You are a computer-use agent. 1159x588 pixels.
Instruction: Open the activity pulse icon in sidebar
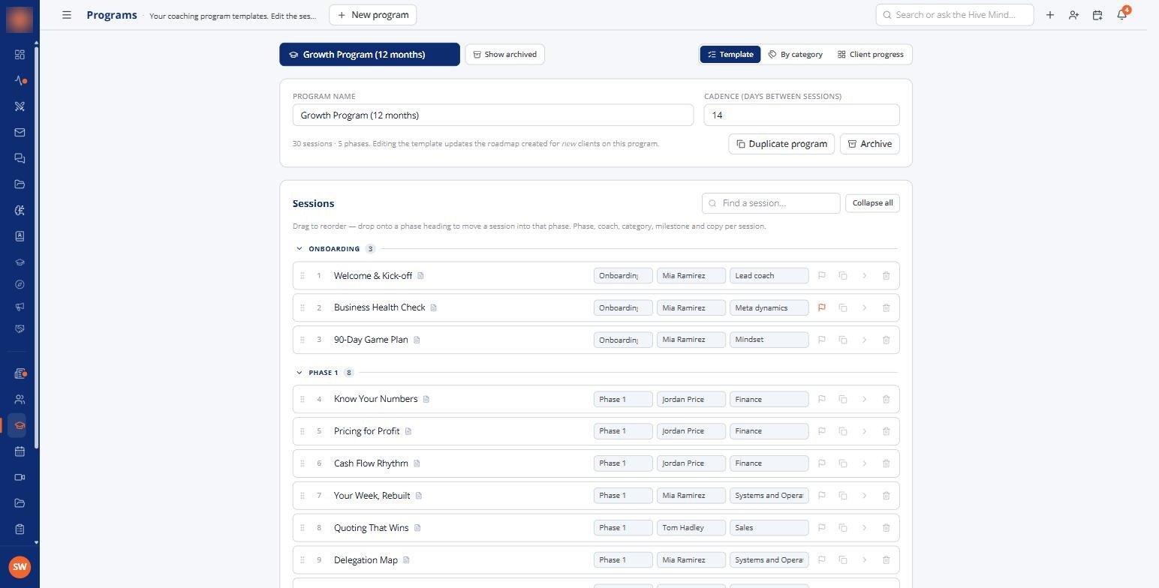tap(20, 80)
